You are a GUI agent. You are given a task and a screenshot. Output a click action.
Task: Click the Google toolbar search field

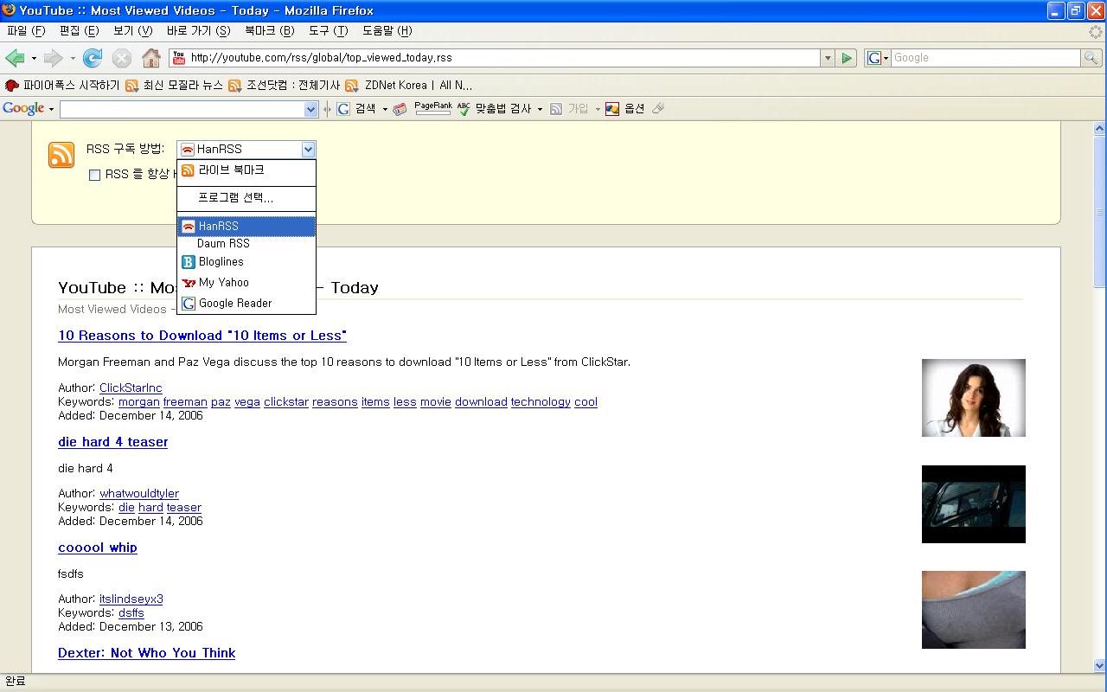click(182, 109)
